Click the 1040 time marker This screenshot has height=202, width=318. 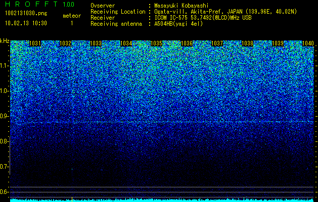pos(308,43)
